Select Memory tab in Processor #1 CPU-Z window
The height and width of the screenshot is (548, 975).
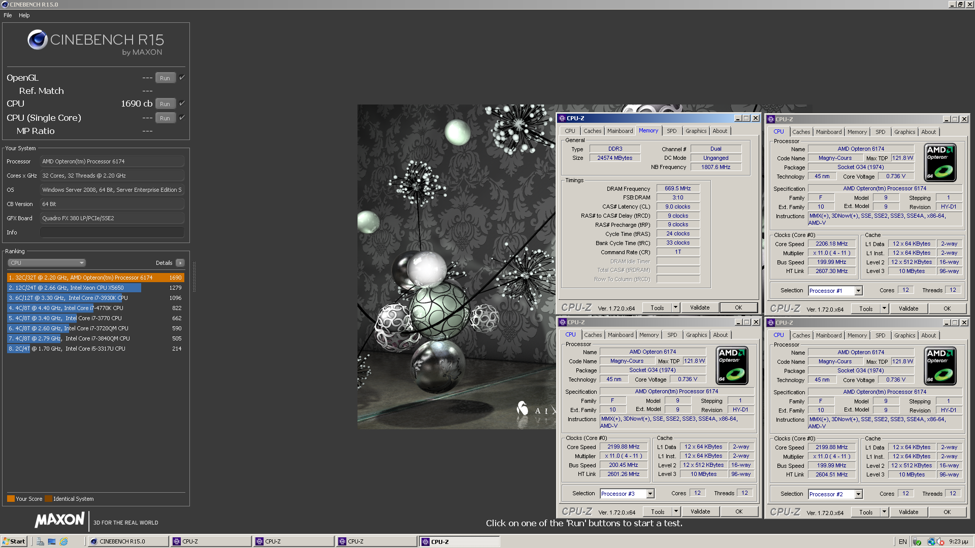(x=857, y=132)
